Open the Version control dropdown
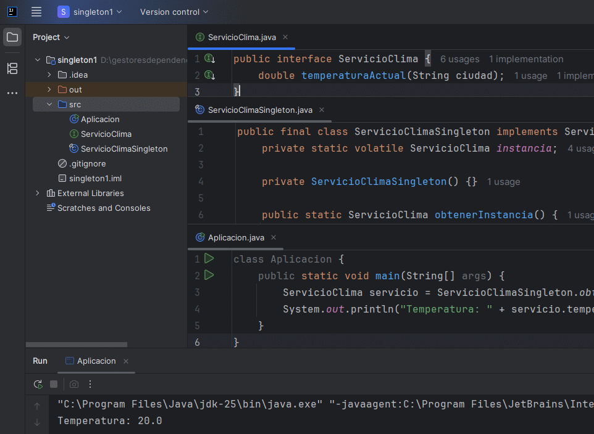Screen dimensions: 594x434 (174, 12)
